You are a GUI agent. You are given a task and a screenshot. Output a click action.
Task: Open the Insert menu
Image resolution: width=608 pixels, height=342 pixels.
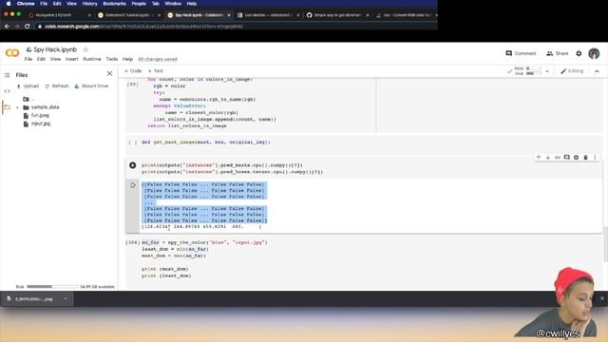click(x=72, y=59)
